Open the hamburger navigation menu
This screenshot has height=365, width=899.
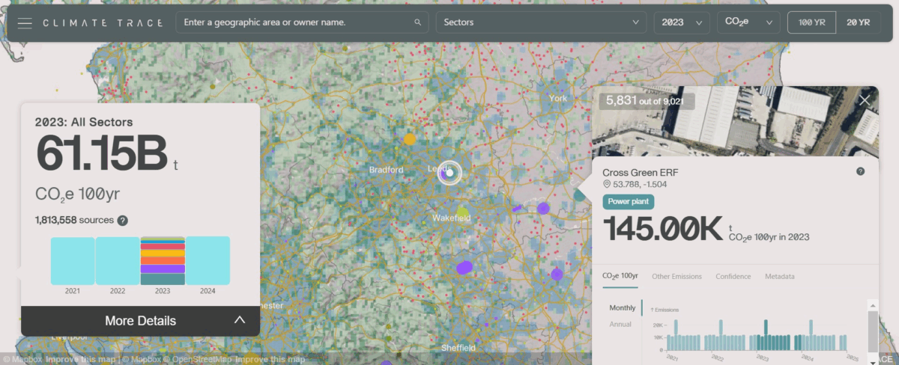point(25,22)
